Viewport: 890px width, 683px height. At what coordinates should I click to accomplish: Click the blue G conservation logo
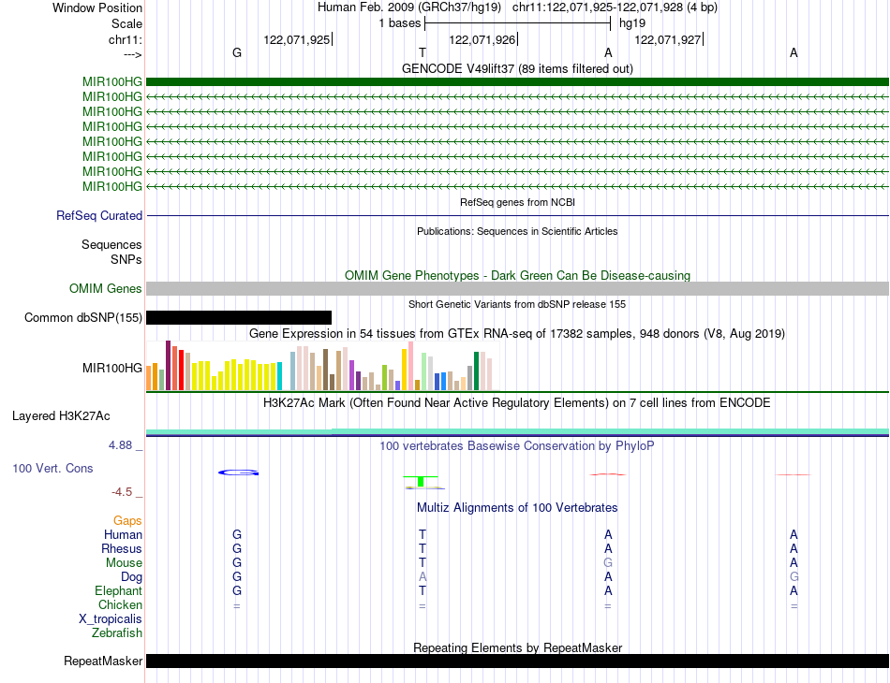(x=238, y=472)
